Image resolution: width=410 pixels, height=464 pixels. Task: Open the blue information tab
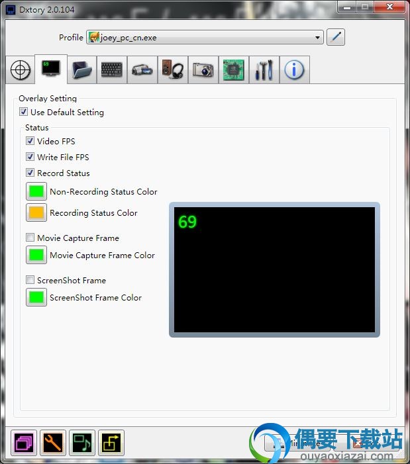pos(294,70)
